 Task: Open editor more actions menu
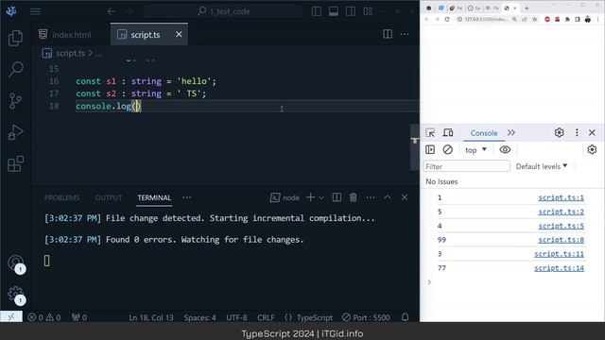405,34
